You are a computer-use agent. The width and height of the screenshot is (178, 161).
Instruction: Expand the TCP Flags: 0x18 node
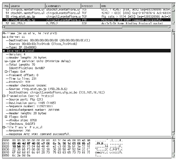click(x=6, y=117)
